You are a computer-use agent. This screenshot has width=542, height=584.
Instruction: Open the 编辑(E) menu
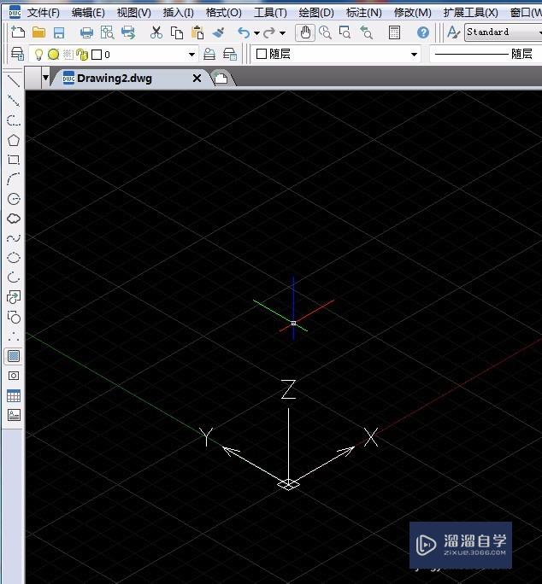(x=88, y=13)
